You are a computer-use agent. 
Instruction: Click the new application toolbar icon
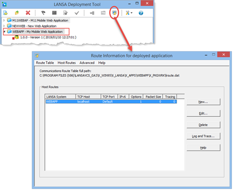click(5, 13)
